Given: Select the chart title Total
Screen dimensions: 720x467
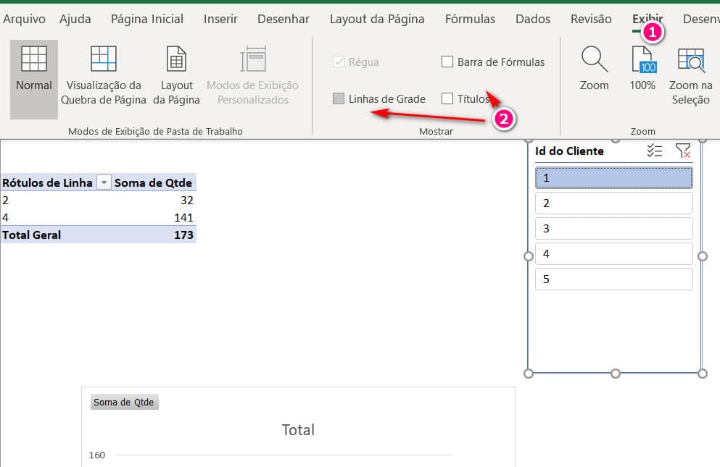Looking at the screenshot, I should coord(298,430).
